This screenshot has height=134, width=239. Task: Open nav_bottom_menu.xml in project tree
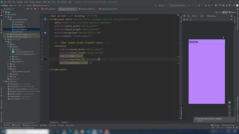coord(22,71)
